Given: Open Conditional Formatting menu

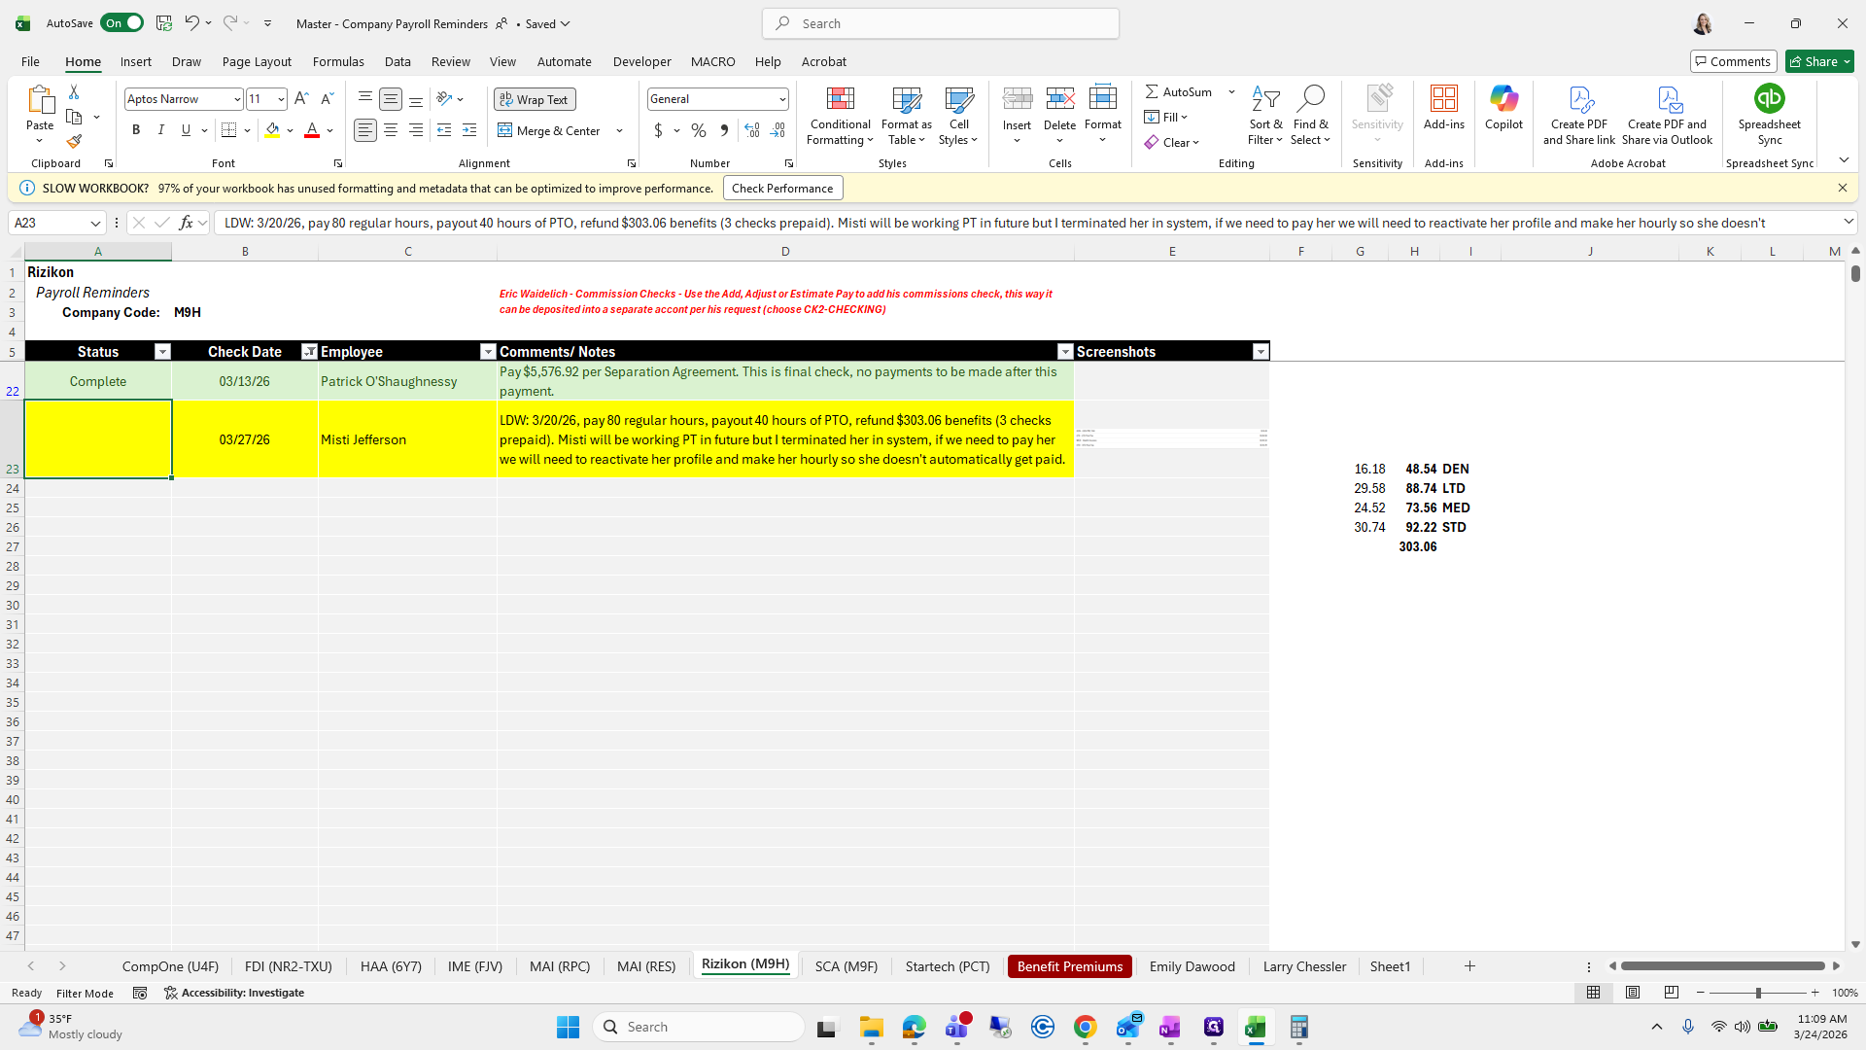Looking at the screenshot, I should tap(840, 117).
